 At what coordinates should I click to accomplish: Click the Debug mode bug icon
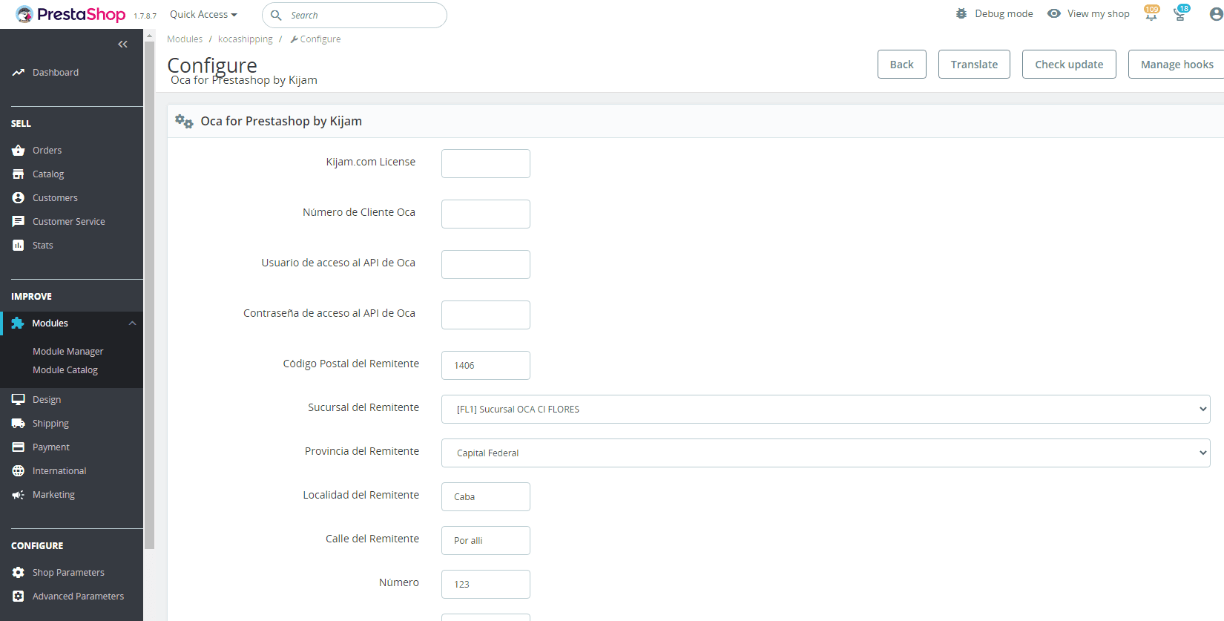pos(961,13)
